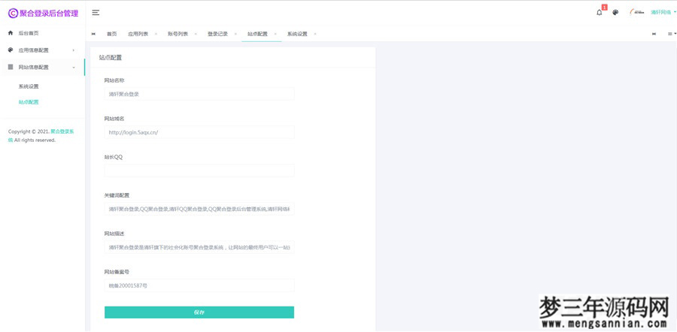Click the 关键词配置 label
The height and width of the screenshot is (332, 677).
(117, 195)
